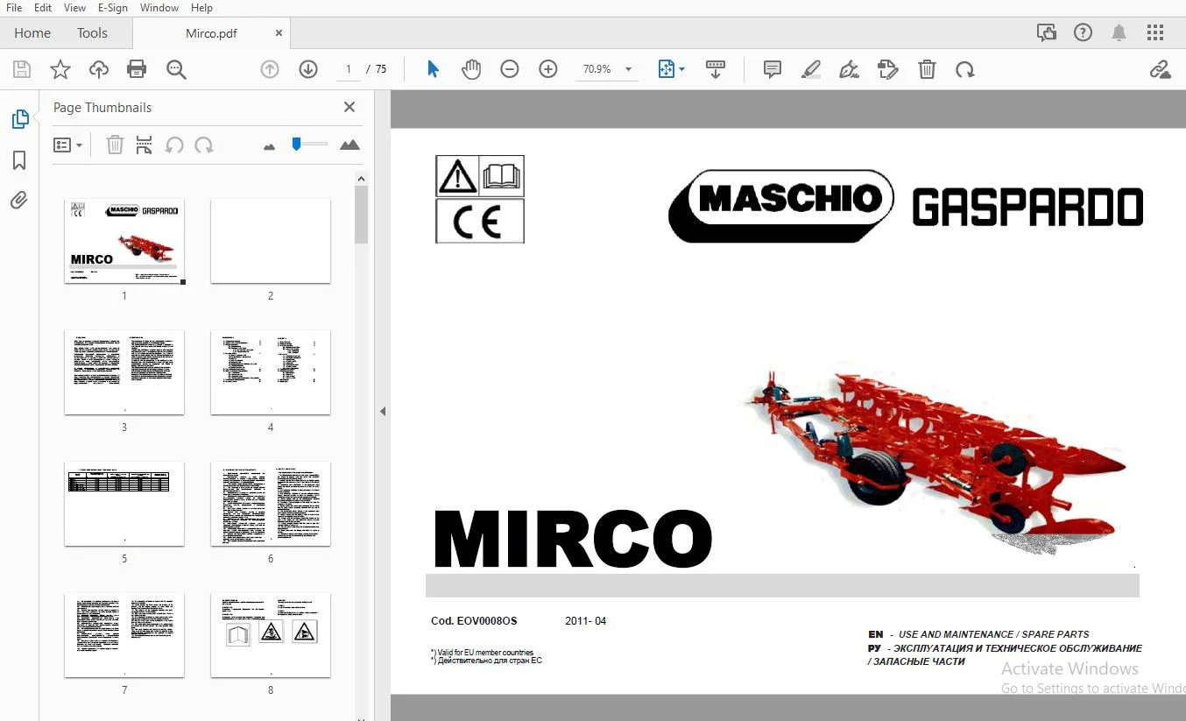Viewport: 1186px width, 721px height.
Task: Zoom out with the minus button
Action: click(x=510, y=69)
